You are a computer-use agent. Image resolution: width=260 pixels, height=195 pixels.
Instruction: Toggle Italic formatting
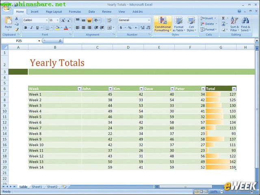31,28
